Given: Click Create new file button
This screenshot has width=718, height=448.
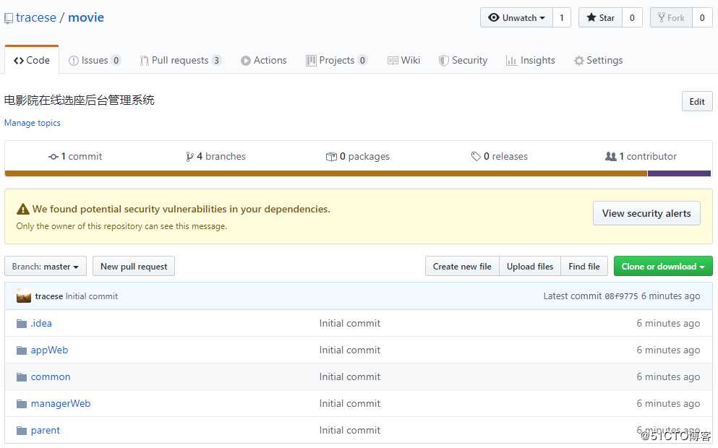Looking at the screenshot, I should (x=462, y=267).
